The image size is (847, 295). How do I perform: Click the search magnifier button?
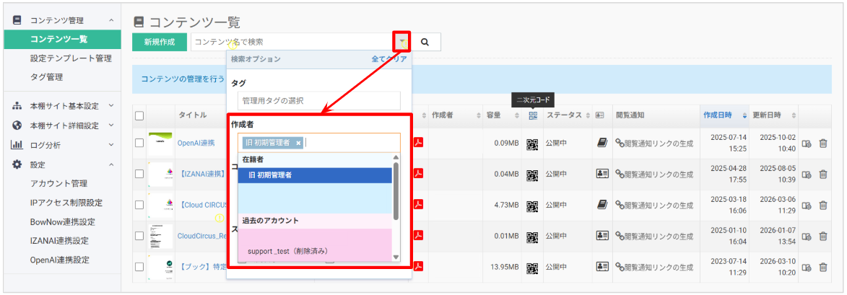(425, 42)
